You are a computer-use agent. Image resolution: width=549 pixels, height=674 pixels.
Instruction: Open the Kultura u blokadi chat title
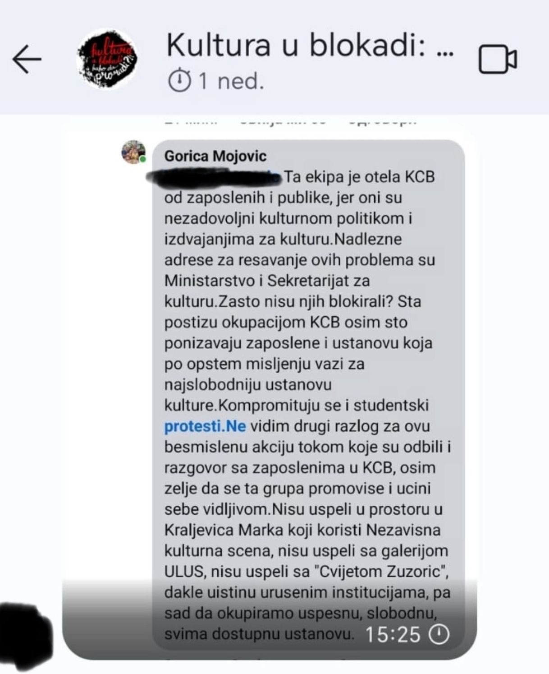coord(310,45)
